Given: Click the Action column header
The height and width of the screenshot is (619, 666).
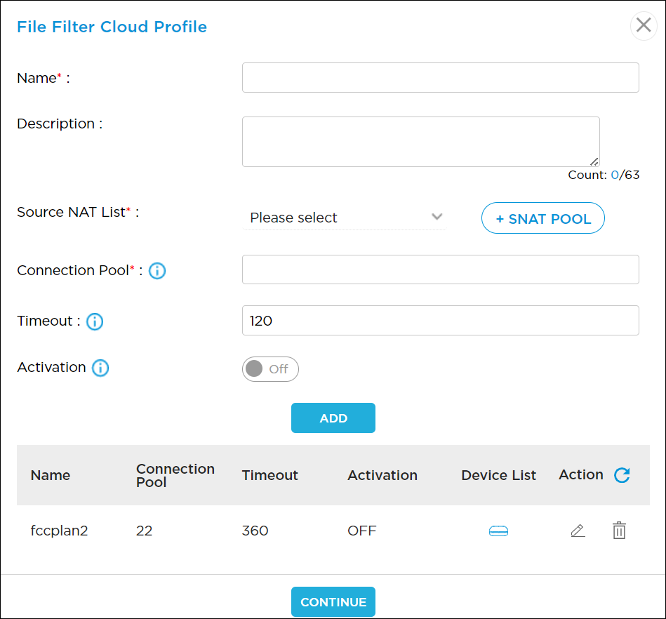Looking at the screenshot, I should tap(580, 474).
